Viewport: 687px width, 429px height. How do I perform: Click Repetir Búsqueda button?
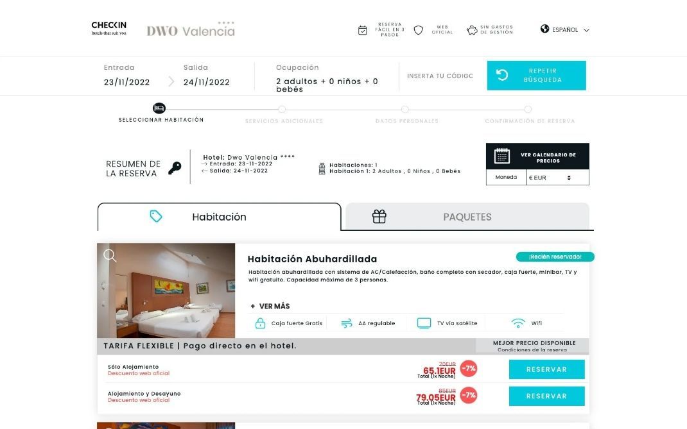(536, 75)
